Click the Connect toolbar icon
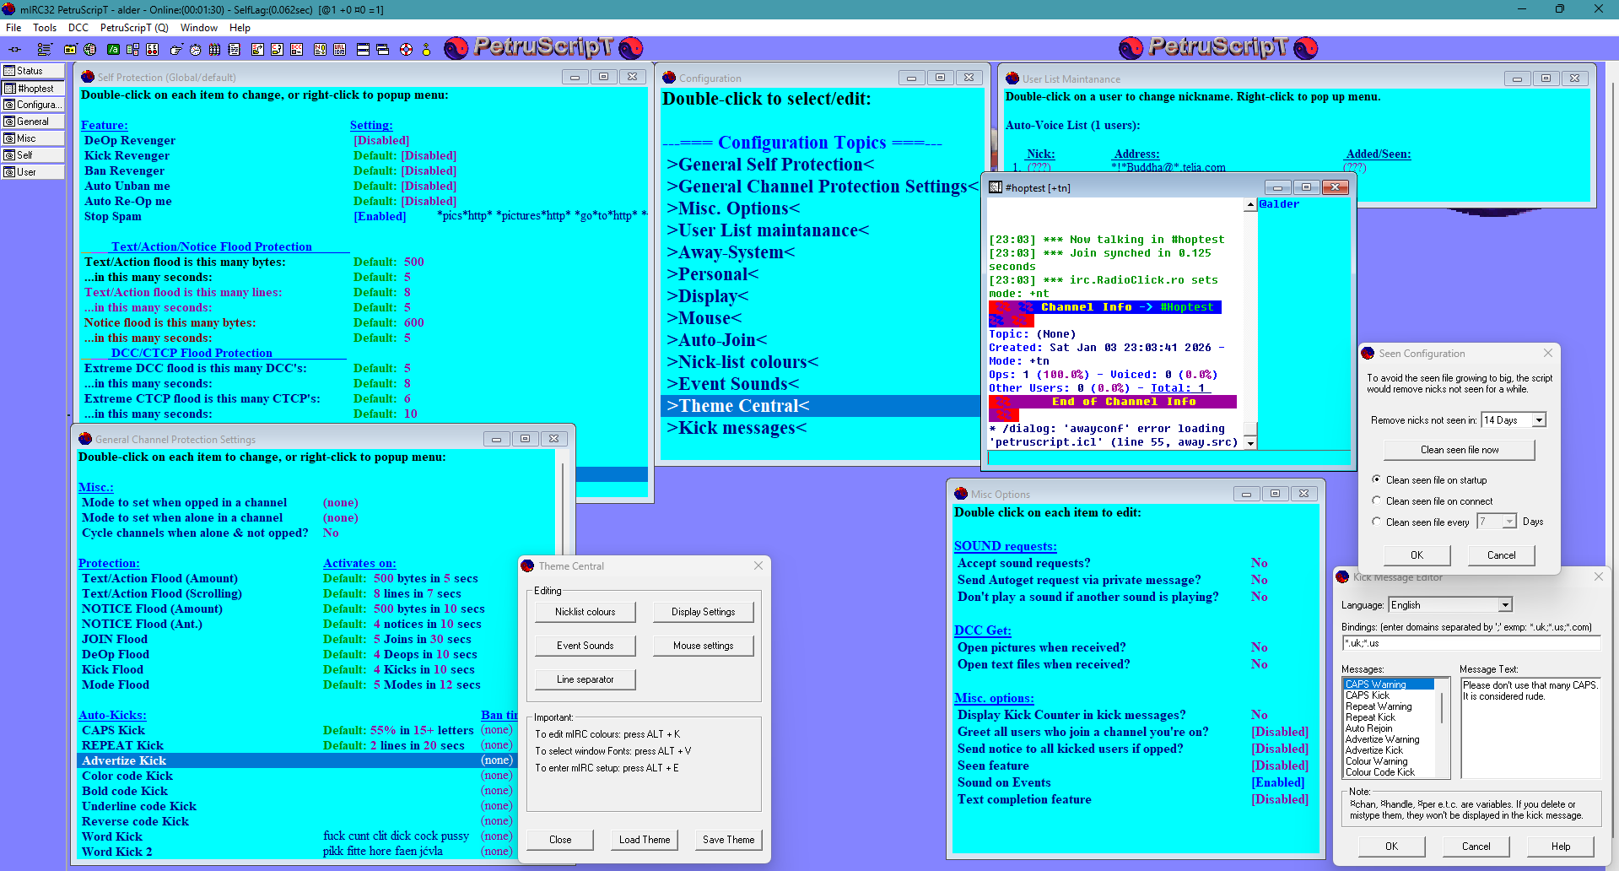1619x871 pixels. [x=15, y=50]
